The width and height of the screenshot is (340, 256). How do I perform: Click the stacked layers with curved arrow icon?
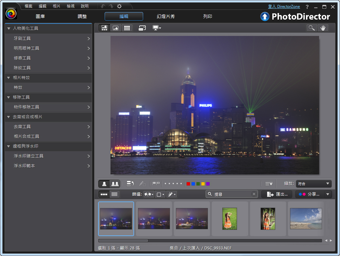(130, 184)
